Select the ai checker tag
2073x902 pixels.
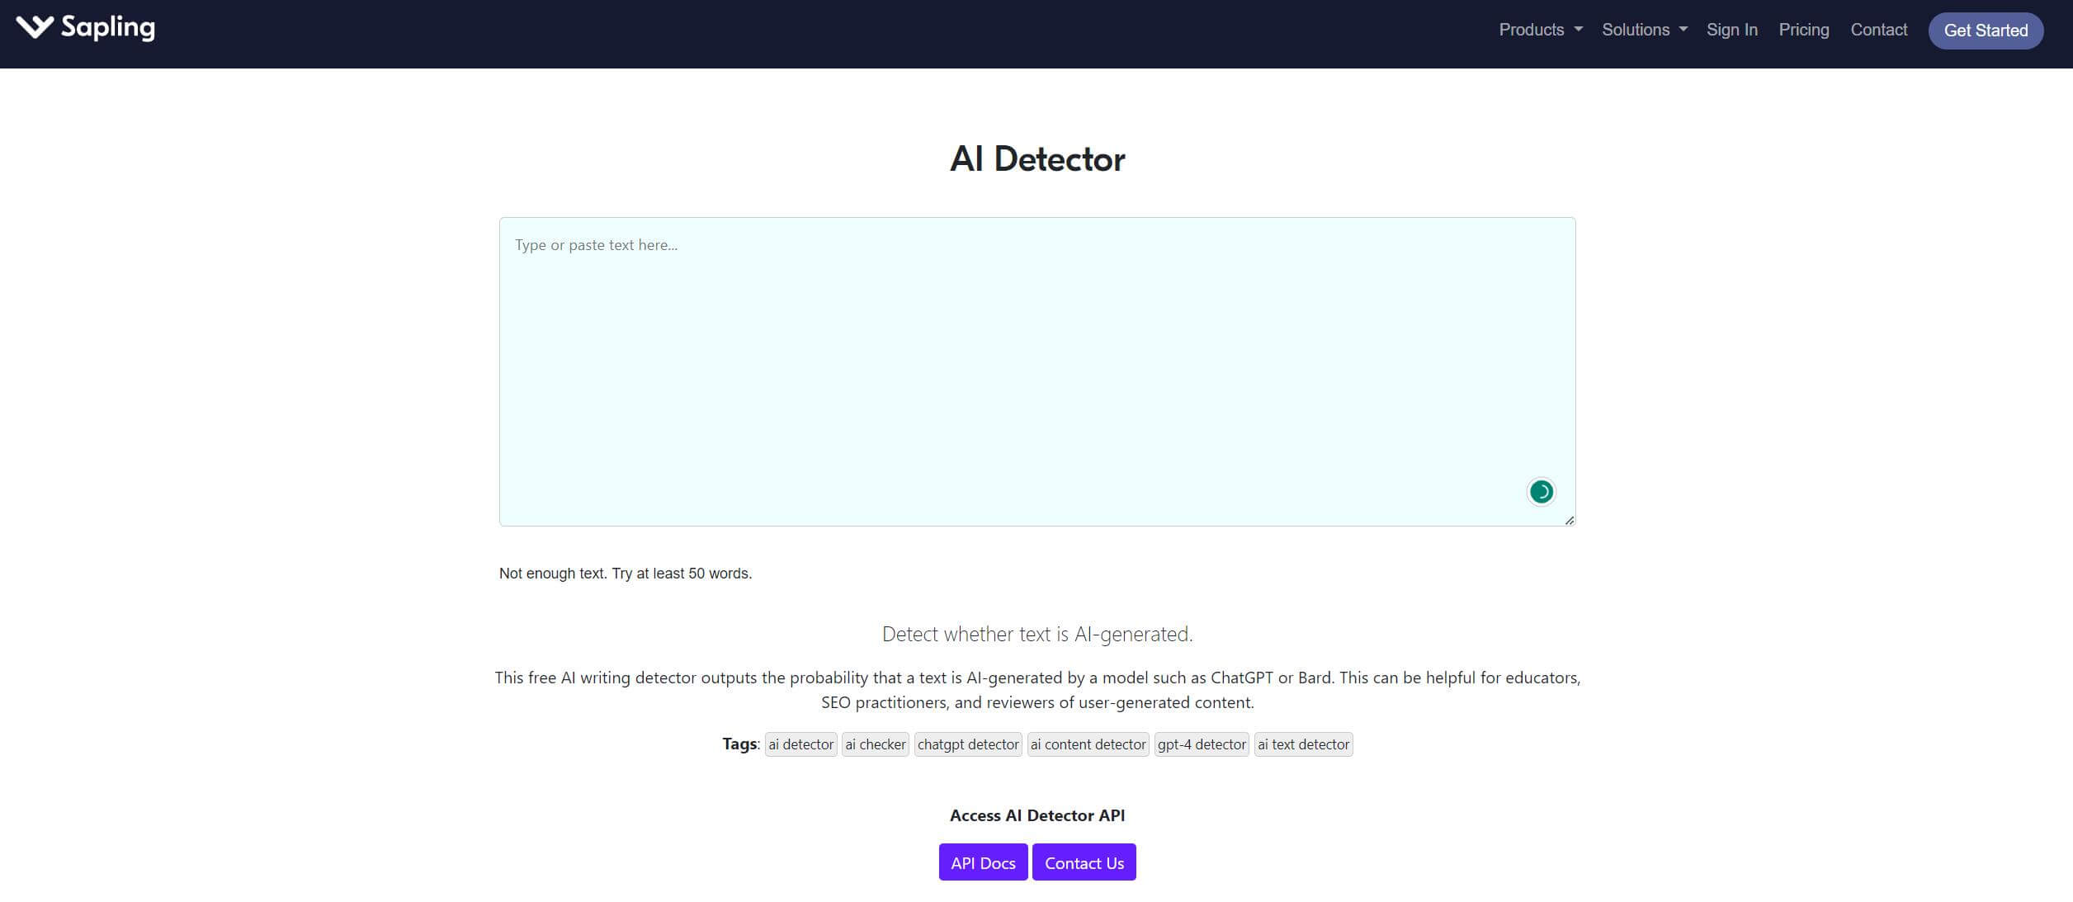[x=876, y=744]
